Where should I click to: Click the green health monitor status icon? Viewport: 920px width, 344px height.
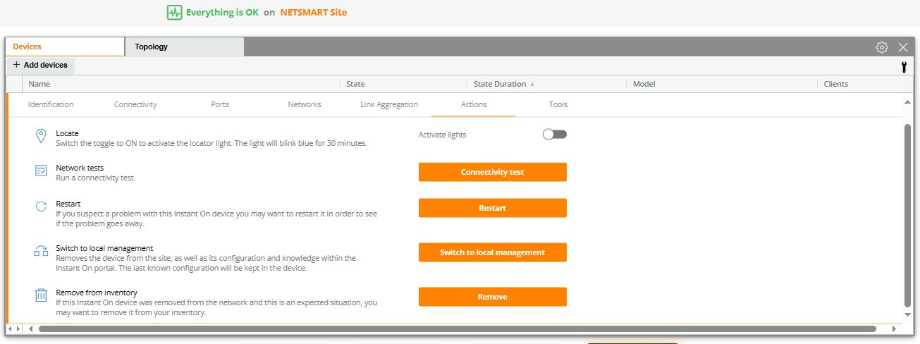point(174,12)
